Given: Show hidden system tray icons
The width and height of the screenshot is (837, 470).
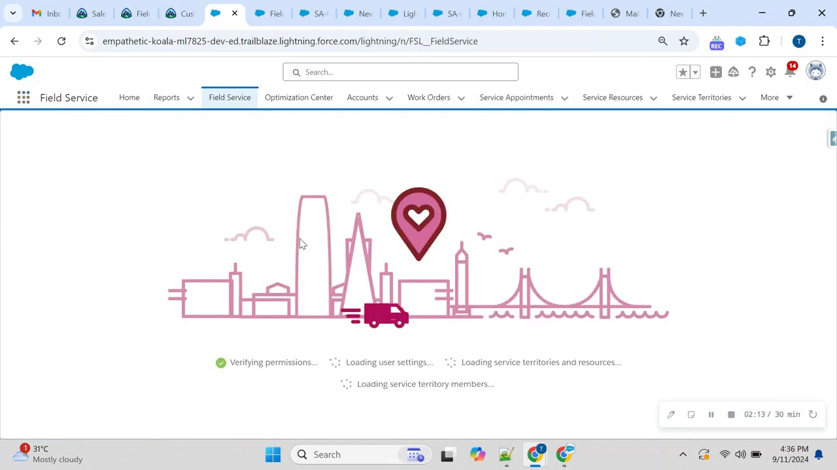Looking at the screenshot, I should coord(683,454).
